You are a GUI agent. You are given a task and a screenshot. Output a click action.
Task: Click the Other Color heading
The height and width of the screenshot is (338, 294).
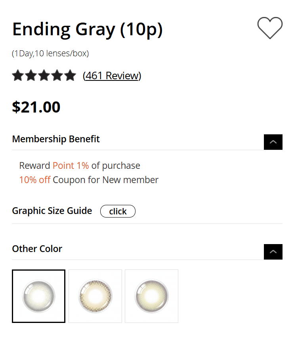pos(37,249)
